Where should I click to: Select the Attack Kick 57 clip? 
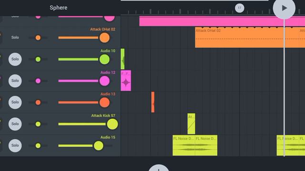pos(191,123)
